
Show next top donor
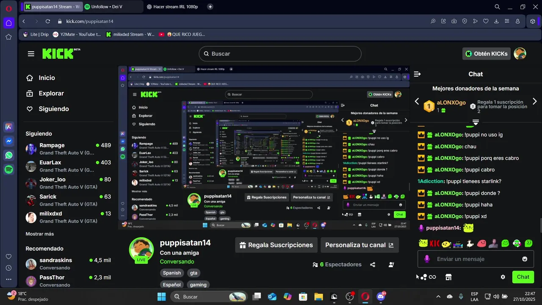[x=534, y=101]
